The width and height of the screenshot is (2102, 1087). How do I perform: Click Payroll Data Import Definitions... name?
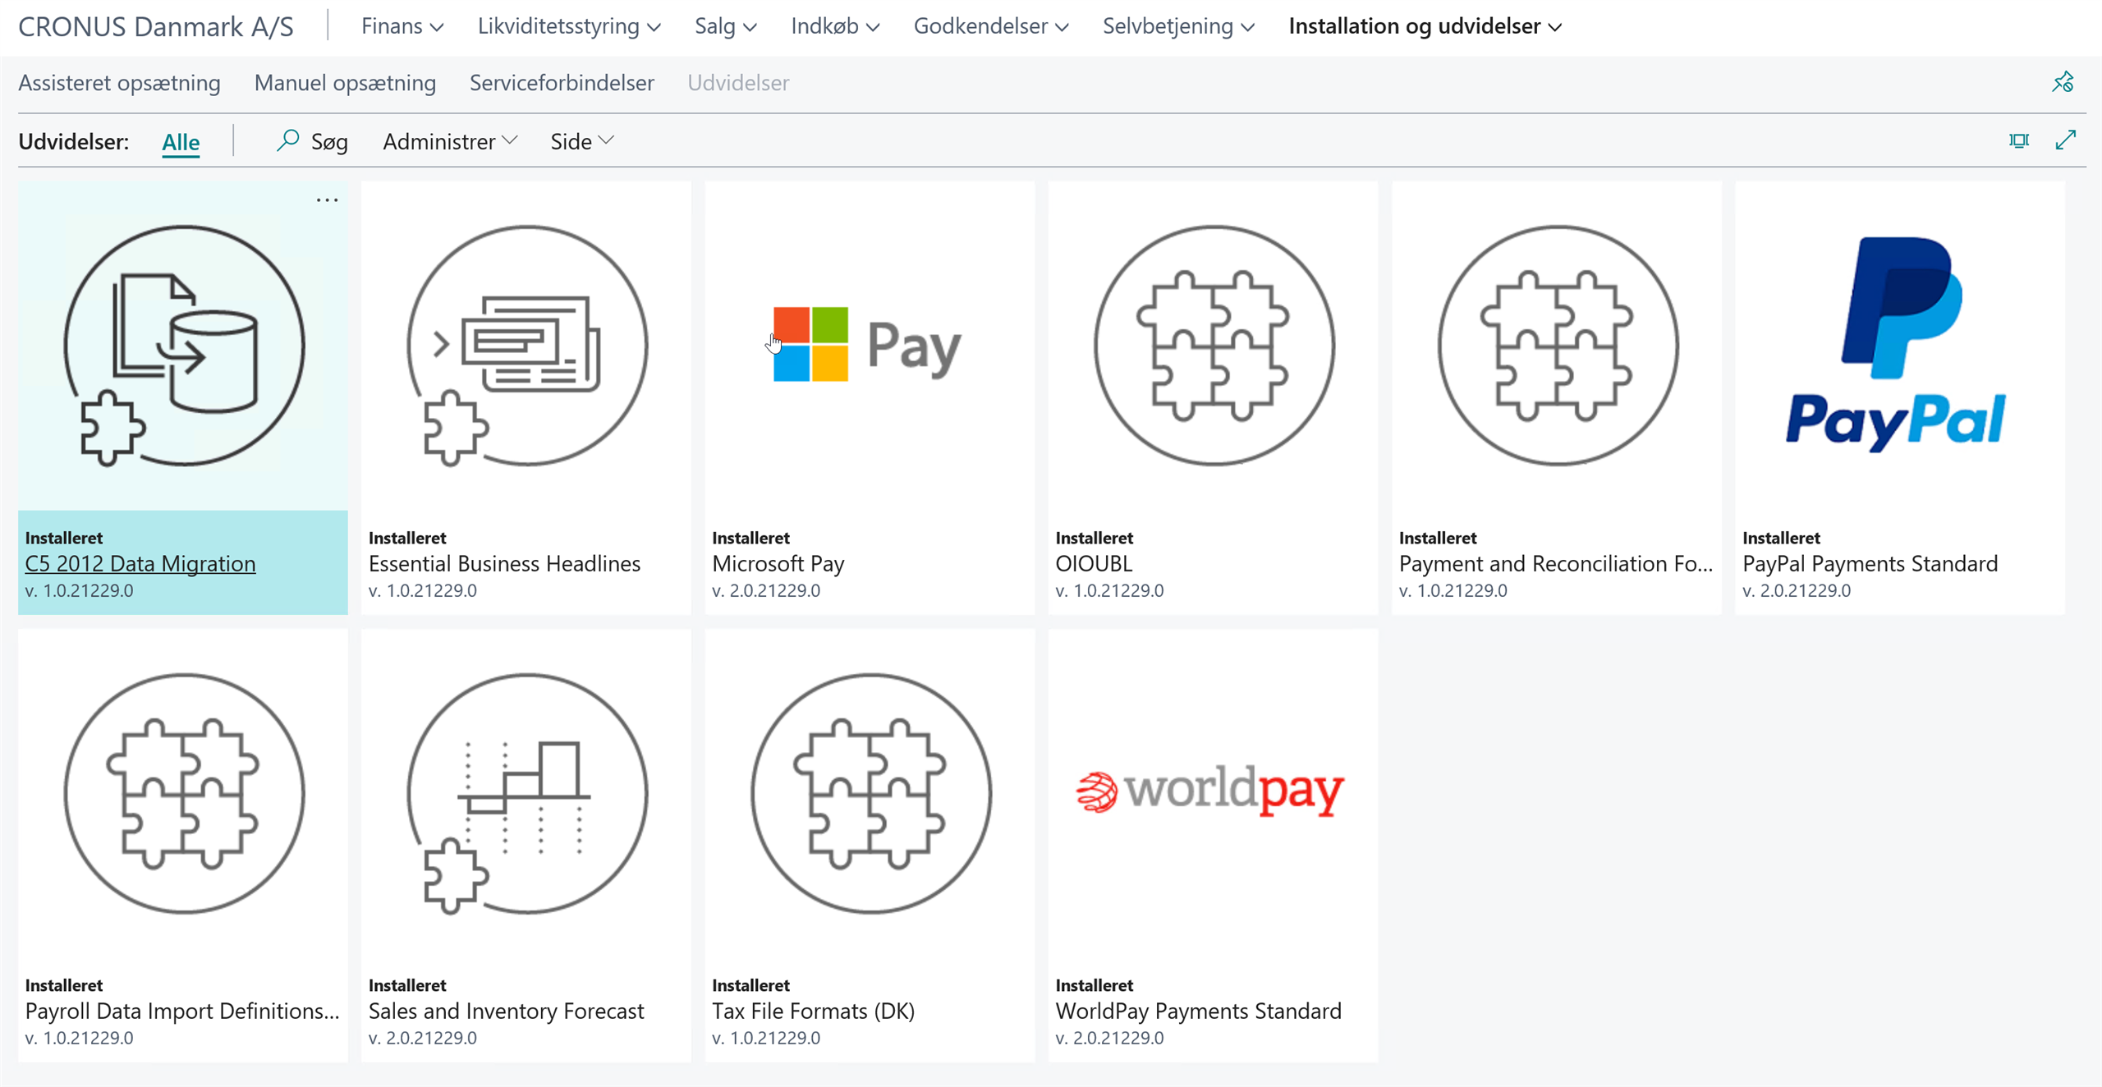(x=182, y=1011)
